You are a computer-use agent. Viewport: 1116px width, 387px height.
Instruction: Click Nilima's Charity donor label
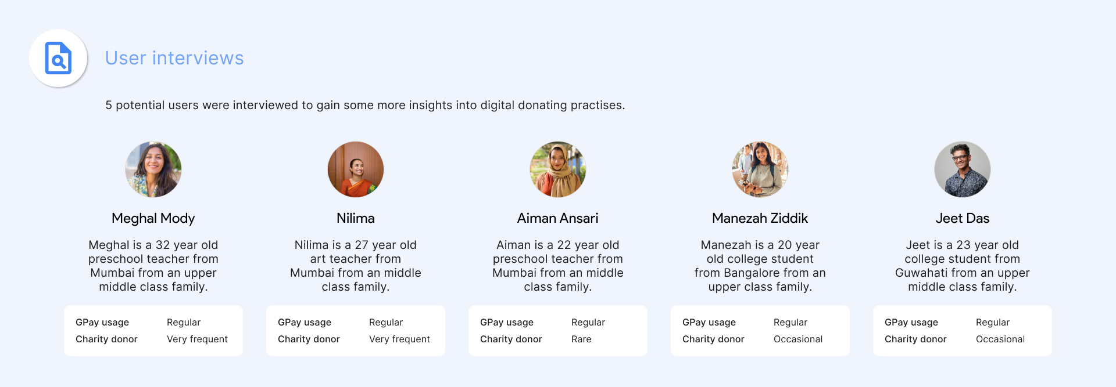pyautogui.click(x=309, y=339)
